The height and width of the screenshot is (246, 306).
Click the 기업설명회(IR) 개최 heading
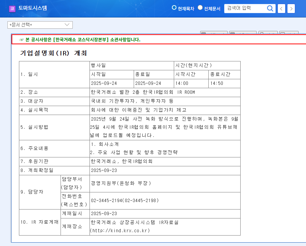click(x=53, y=53)
